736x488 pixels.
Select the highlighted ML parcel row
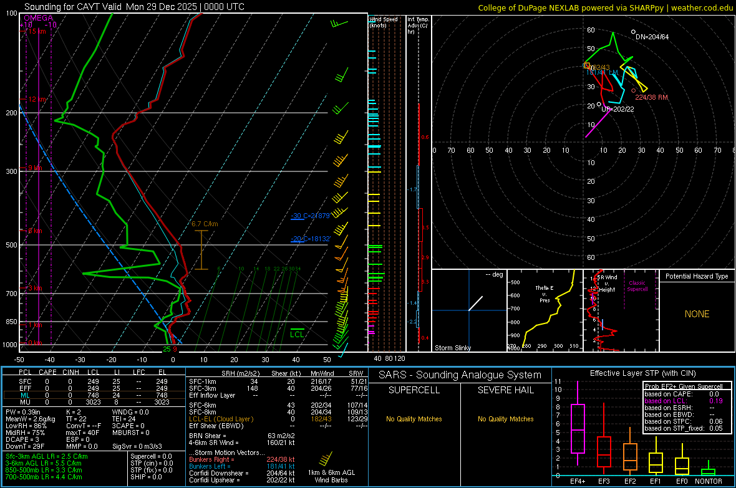(x=94, y=395)
